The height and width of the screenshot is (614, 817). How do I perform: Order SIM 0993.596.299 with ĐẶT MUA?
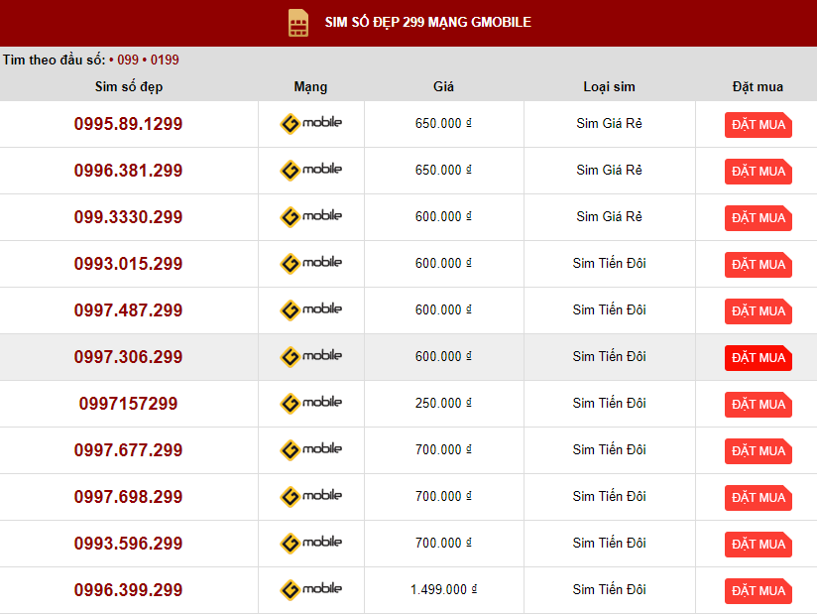coord(759,545)
